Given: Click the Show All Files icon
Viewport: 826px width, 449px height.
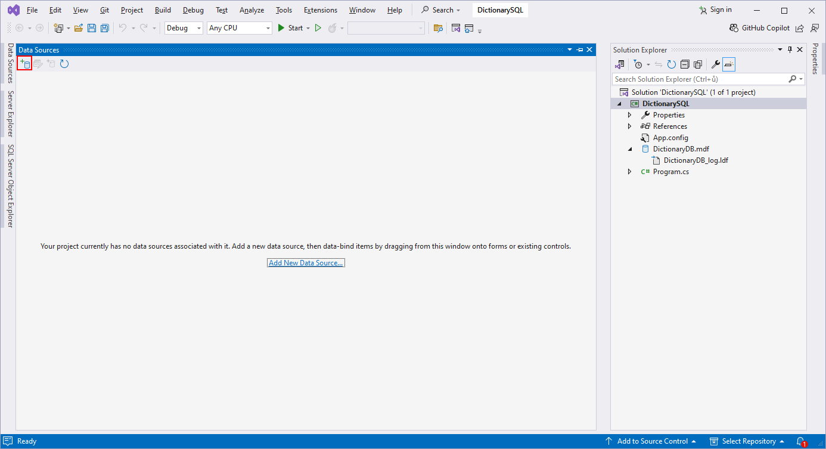Looking at the screenshot, I should click(x=698, y=64).
